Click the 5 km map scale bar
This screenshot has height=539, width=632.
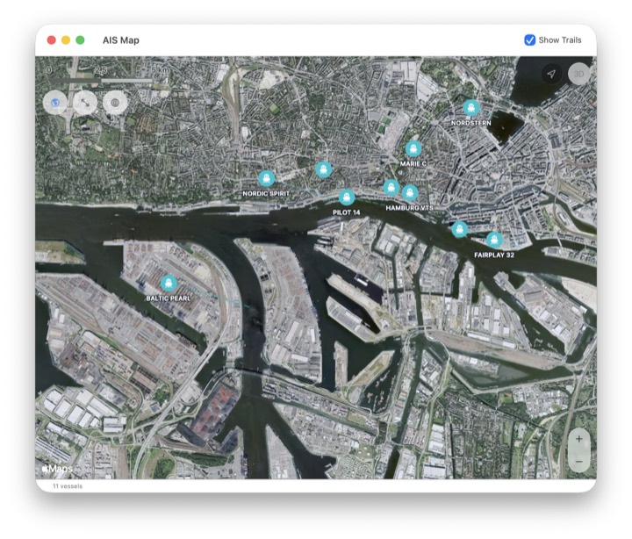point(101,81)
